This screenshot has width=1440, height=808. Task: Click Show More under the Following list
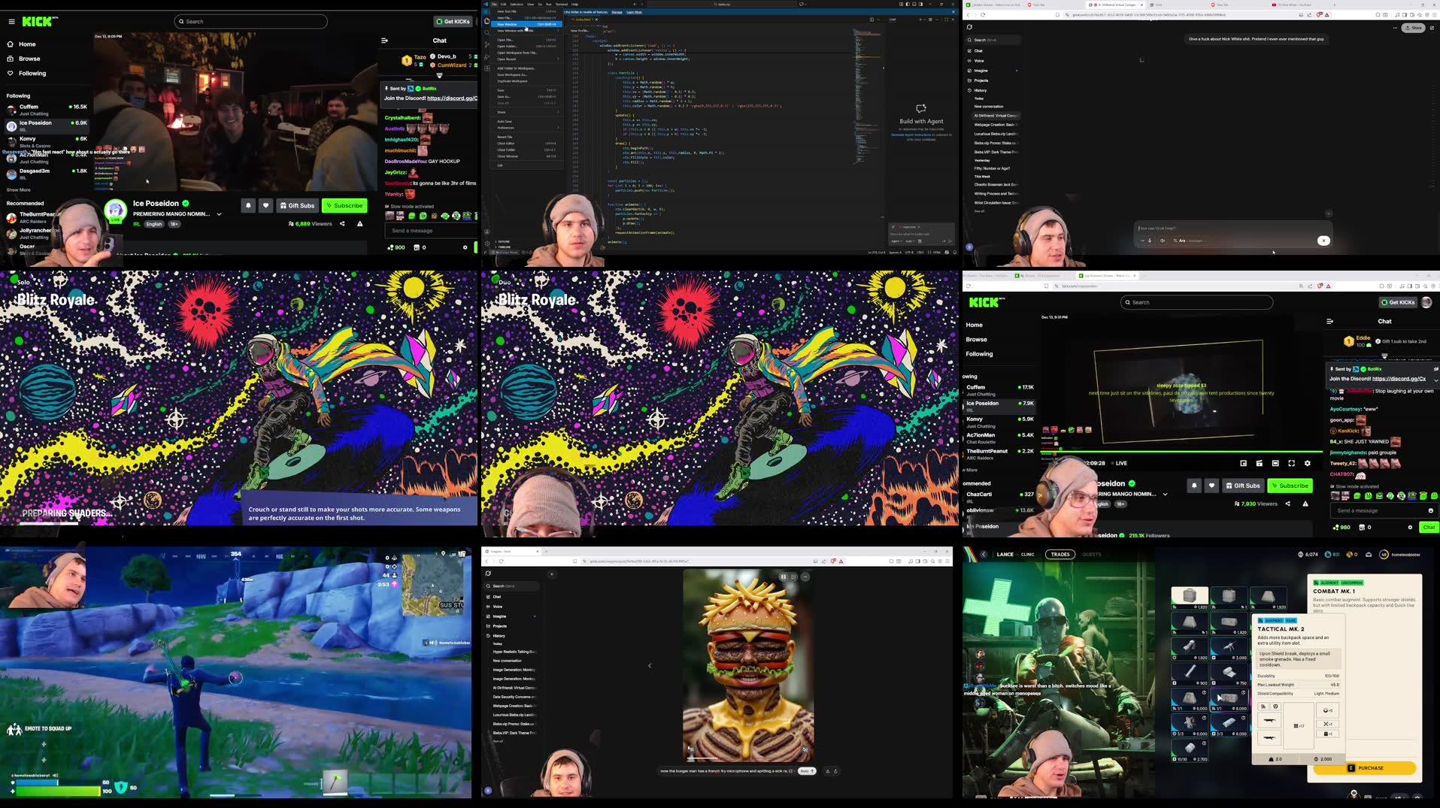[18, 190]
